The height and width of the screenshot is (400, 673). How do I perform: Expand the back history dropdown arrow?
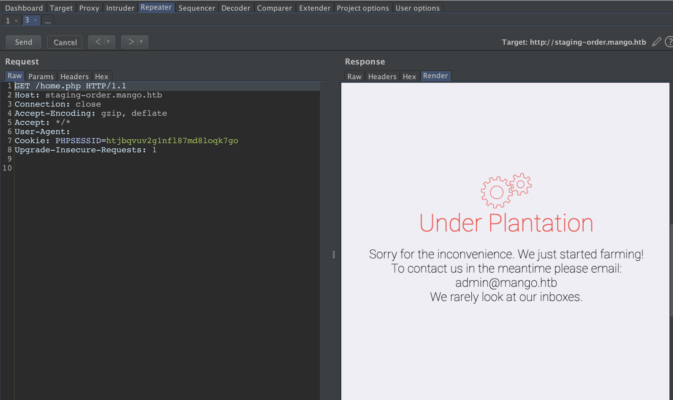pos(108,42)
